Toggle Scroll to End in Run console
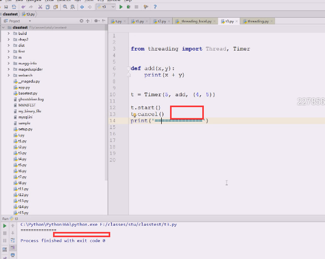 (x=12, y=248)
